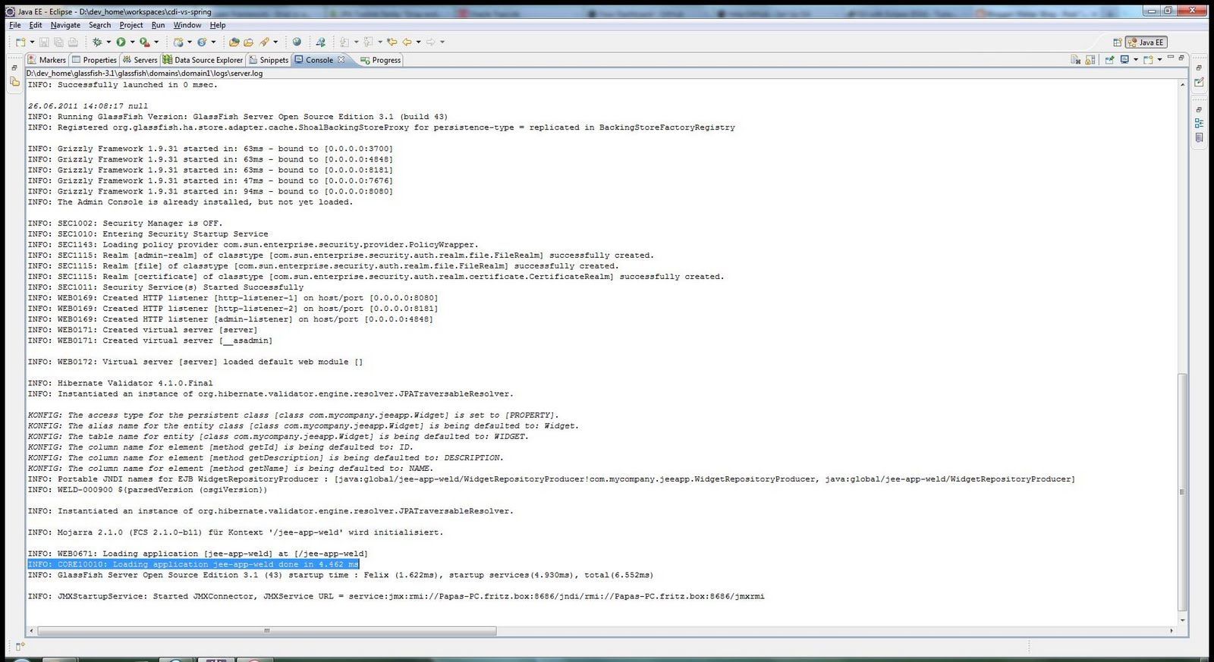Click the console vertical scrollbar thumb
The width and height of the screenshot is (1214, 662).
(x=1182, y=491)
